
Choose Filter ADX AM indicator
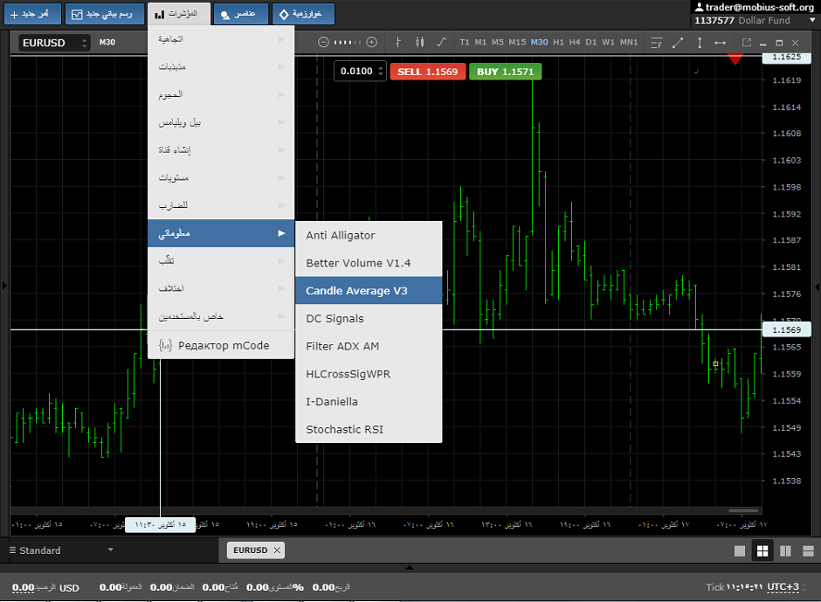click(369, 346)
